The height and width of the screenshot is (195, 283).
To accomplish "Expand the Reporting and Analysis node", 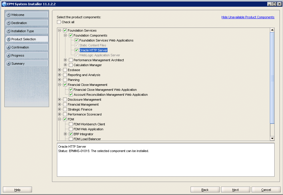I will click(59, 75).
